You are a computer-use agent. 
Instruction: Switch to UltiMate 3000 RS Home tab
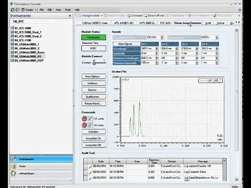pyautogui.click(x=95, y=23)
